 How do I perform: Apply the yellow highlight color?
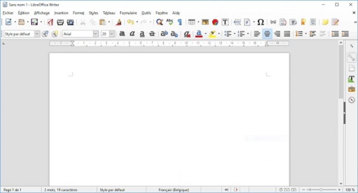pyautogui.click(x=212, y=34)
